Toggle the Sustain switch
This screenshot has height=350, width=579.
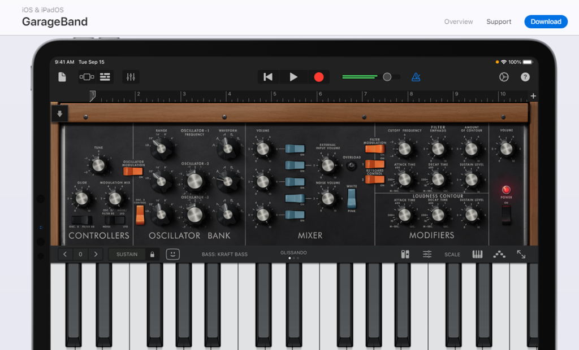pos(127,254)
